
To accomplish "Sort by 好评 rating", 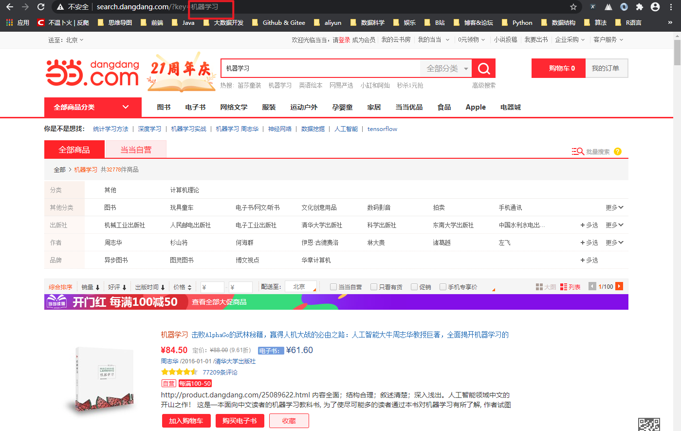I will [x=117, y=287].
